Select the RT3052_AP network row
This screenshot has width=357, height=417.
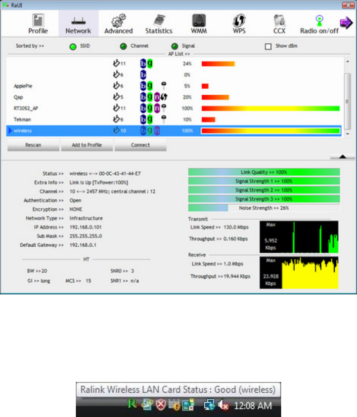[x=175, y=108]
